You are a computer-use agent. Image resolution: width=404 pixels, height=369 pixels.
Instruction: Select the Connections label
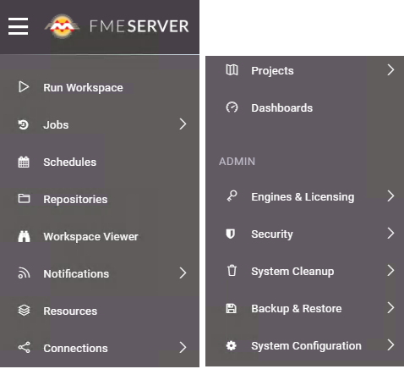pos(75,348)
